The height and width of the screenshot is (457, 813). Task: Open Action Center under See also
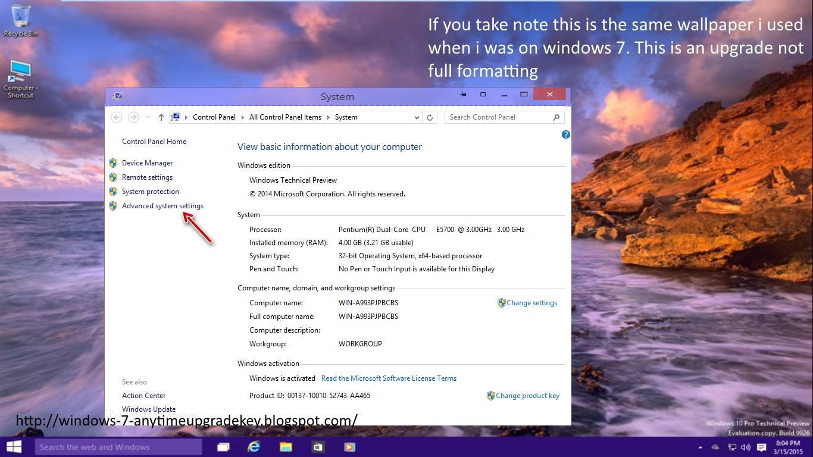(x=143, y=396)
